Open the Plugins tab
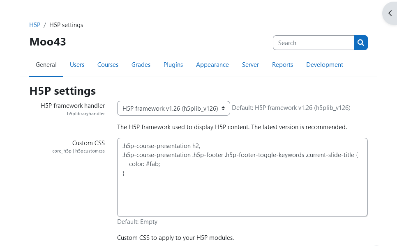Image resolution: width=397 pixels, height=246 pixels. coord(173,65)
